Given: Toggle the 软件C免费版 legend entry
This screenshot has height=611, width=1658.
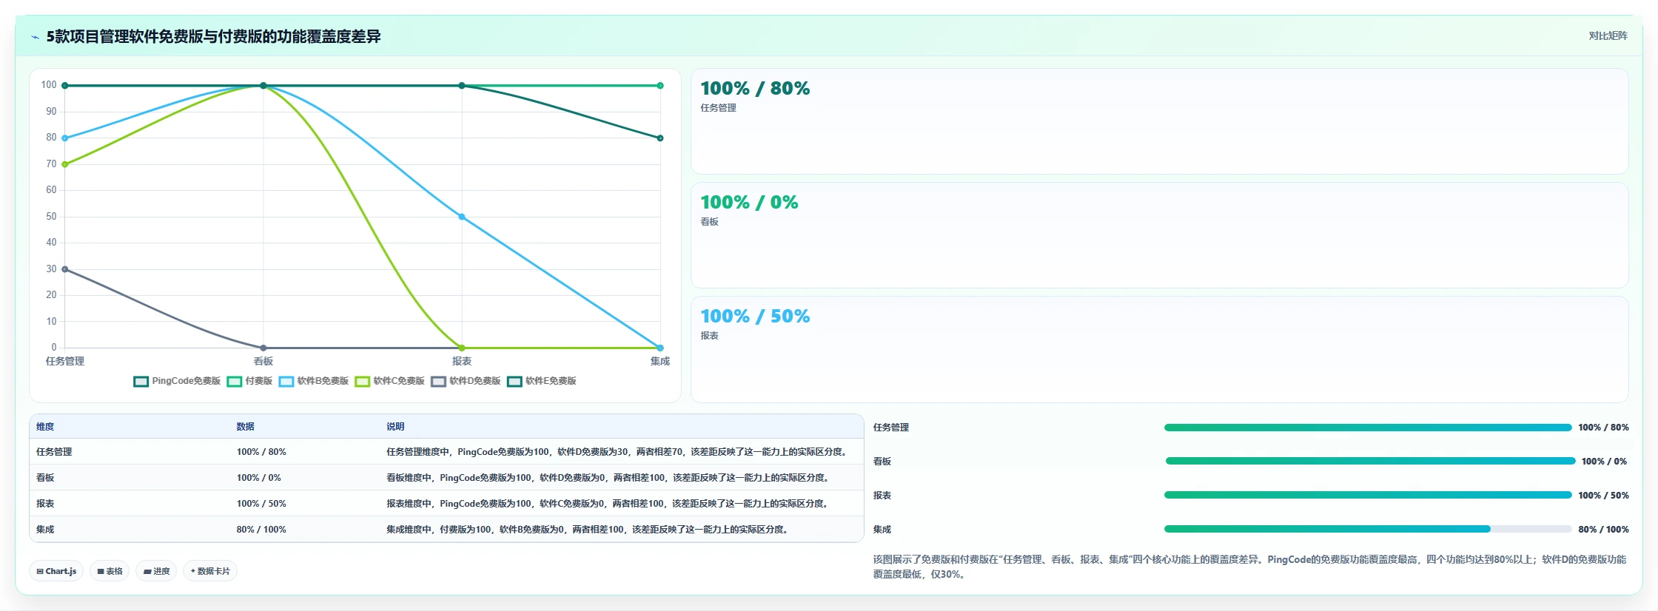Looking at the screenshot, I should [x=390, y=381].
